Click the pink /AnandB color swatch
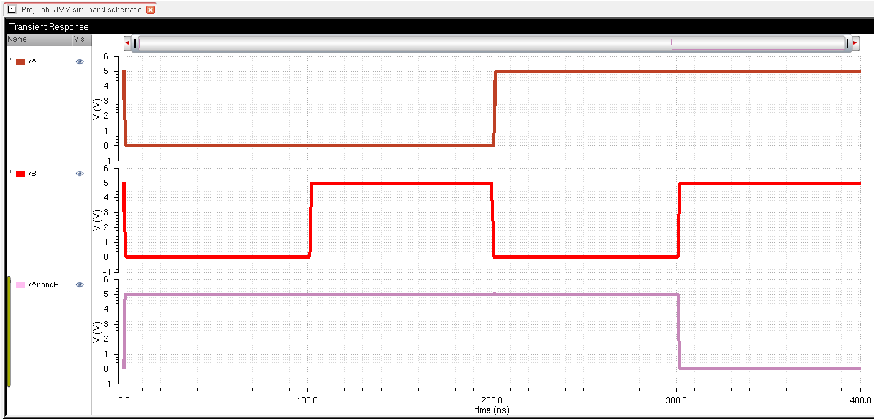 tap(21, 285)
